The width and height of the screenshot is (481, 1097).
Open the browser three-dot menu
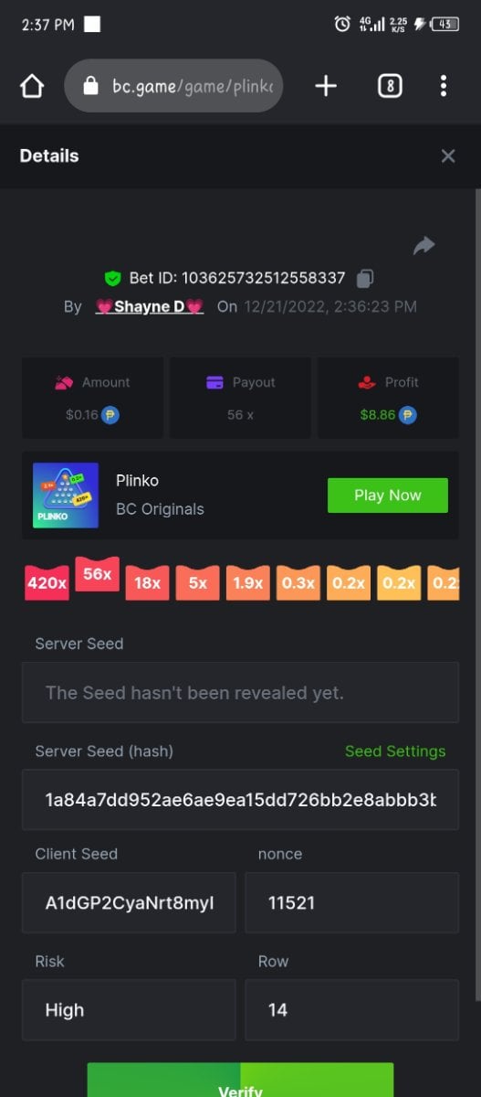click(x=444, y=86)
